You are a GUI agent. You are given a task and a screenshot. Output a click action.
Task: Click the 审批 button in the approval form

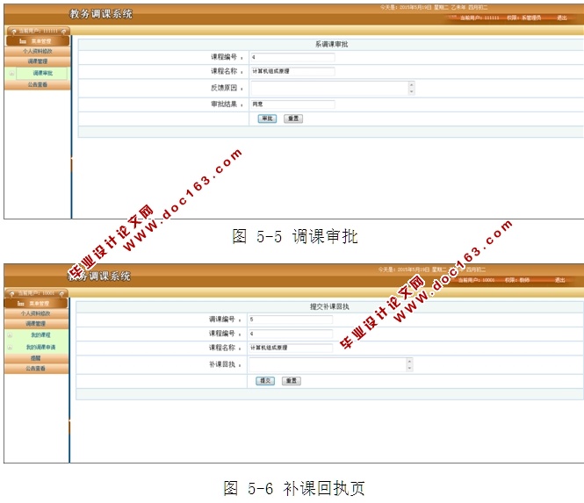(x=267, y=119)
